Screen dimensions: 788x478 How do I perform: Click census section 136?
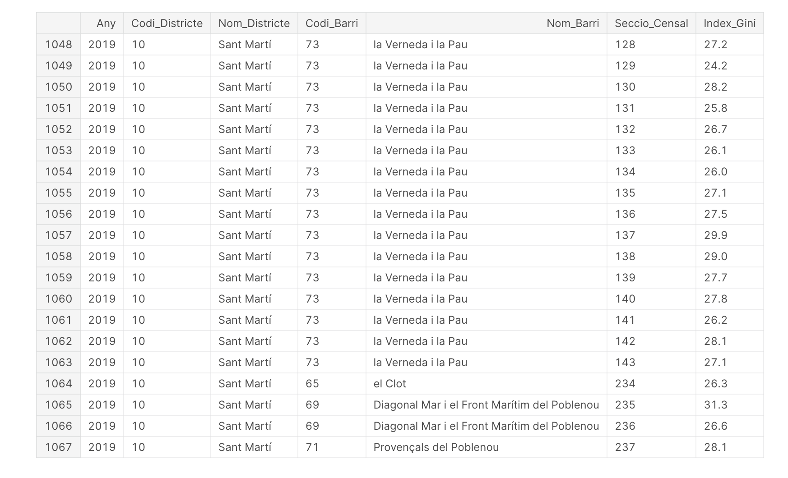[x=625, y=214]
